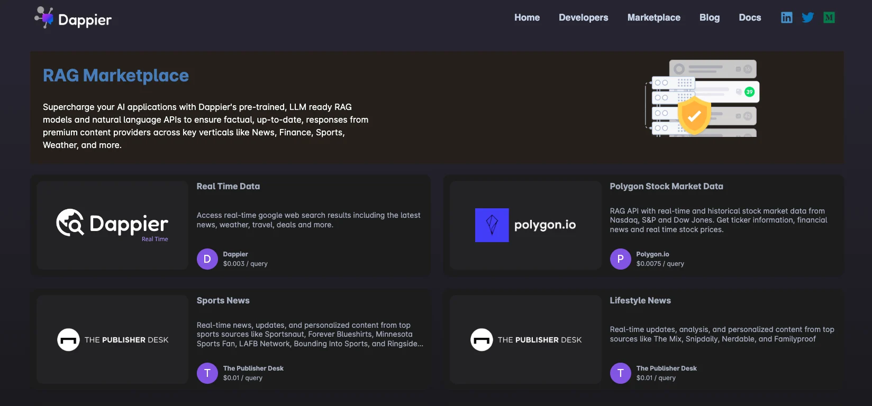Click the Real Time Data description text

coord(308,220)
